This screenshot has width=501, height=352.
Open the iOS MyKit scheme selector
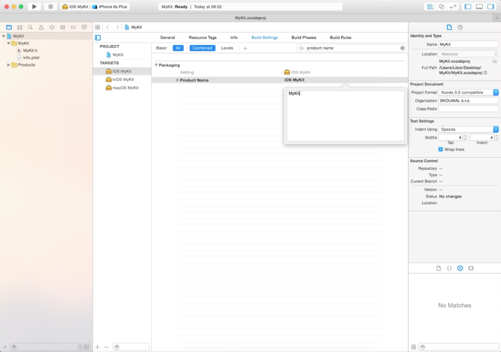[x=75, y=6]
